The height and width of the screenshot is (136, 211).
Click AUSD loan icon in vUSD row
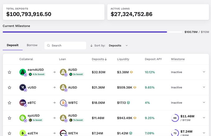pos(63,88)
